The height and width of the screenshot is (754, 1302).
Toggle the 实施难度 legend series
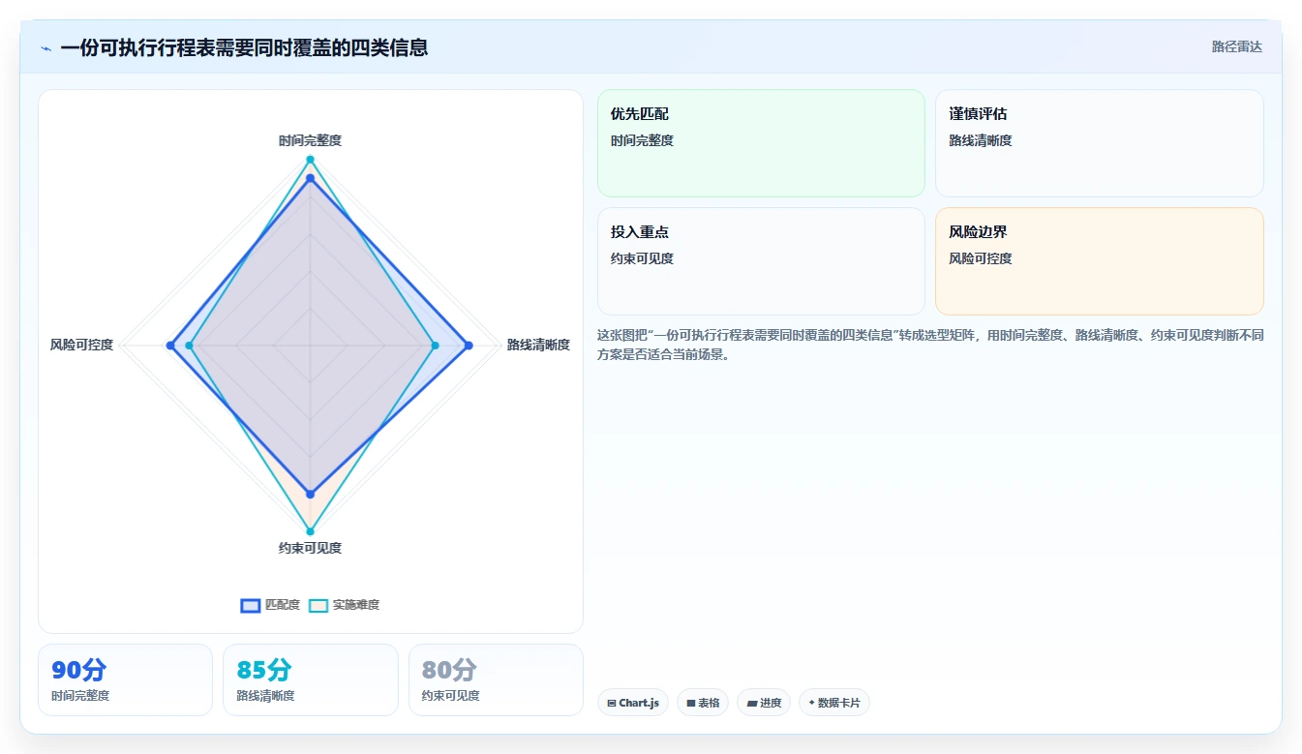coord(344,605)
